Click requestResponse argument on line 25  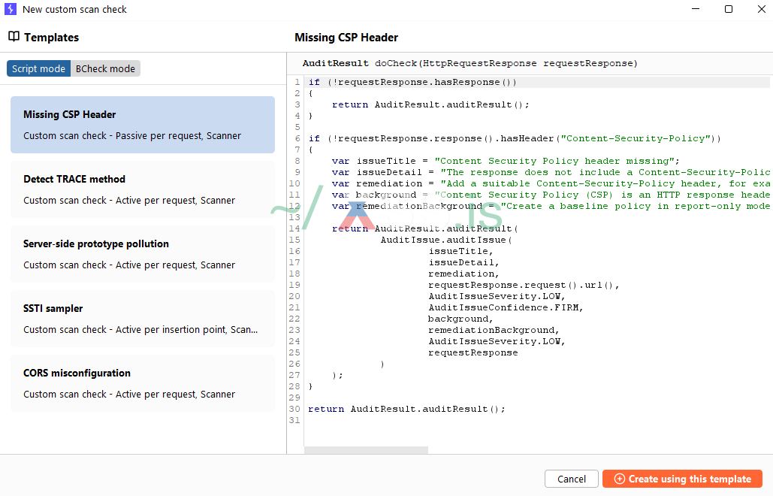(473, 352)
